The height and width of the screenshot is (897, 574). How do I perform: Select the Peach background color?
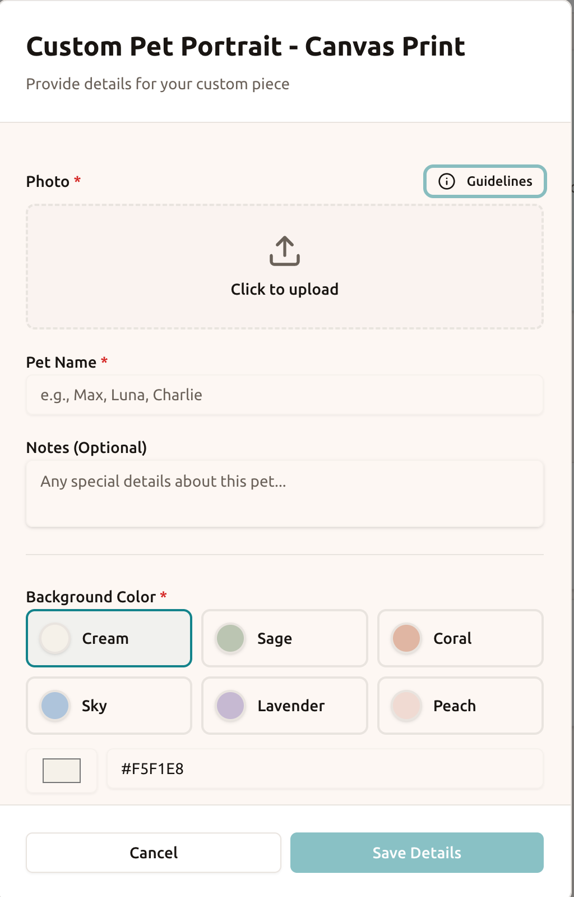click(x=460, y=706)
